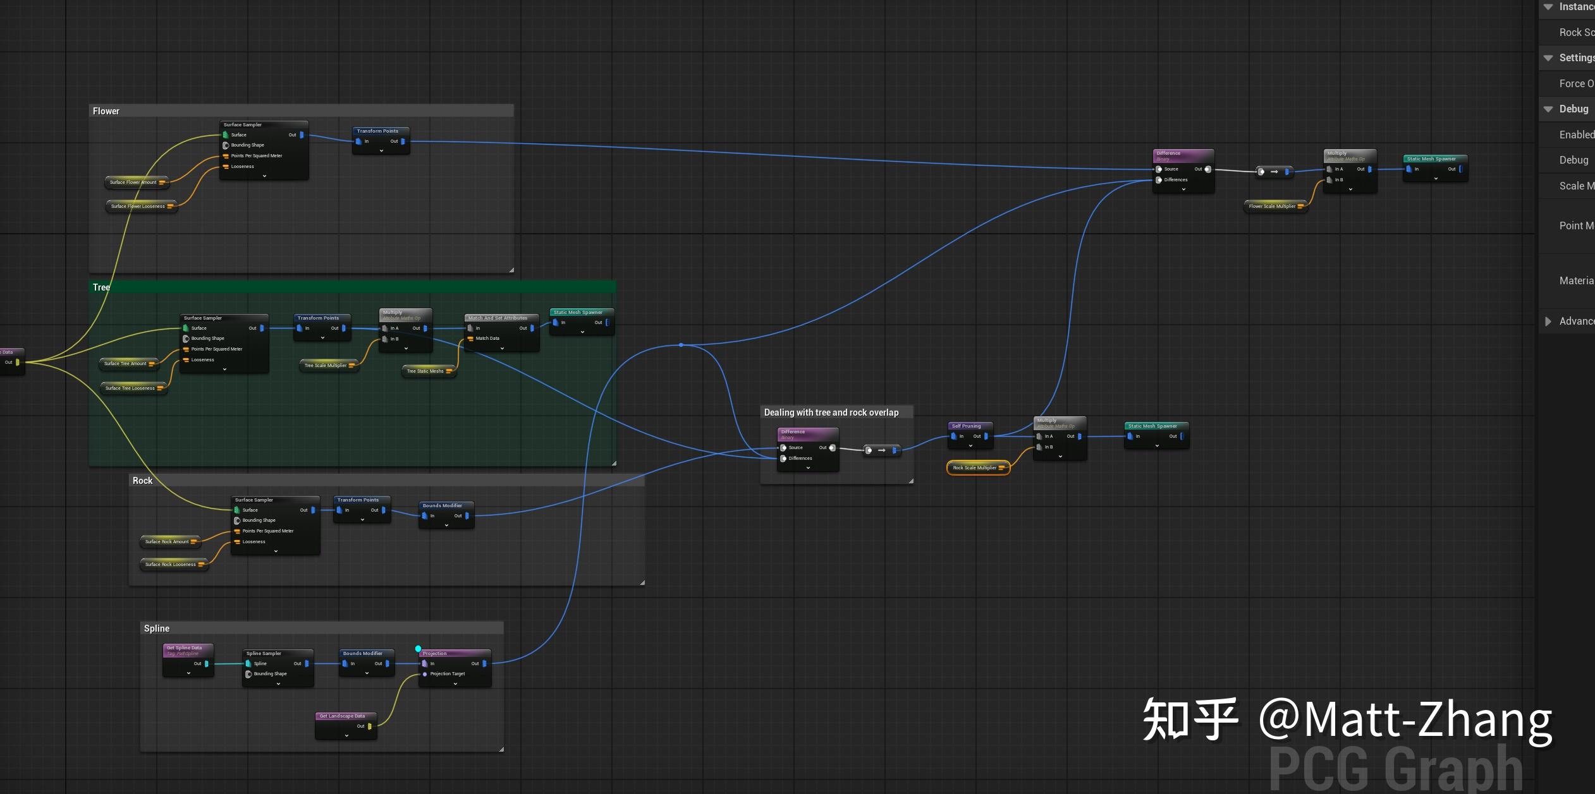Click In B pin on the rock Multiply node
This screenshot has height=794, width=1595.
[x=1039, y=447]
